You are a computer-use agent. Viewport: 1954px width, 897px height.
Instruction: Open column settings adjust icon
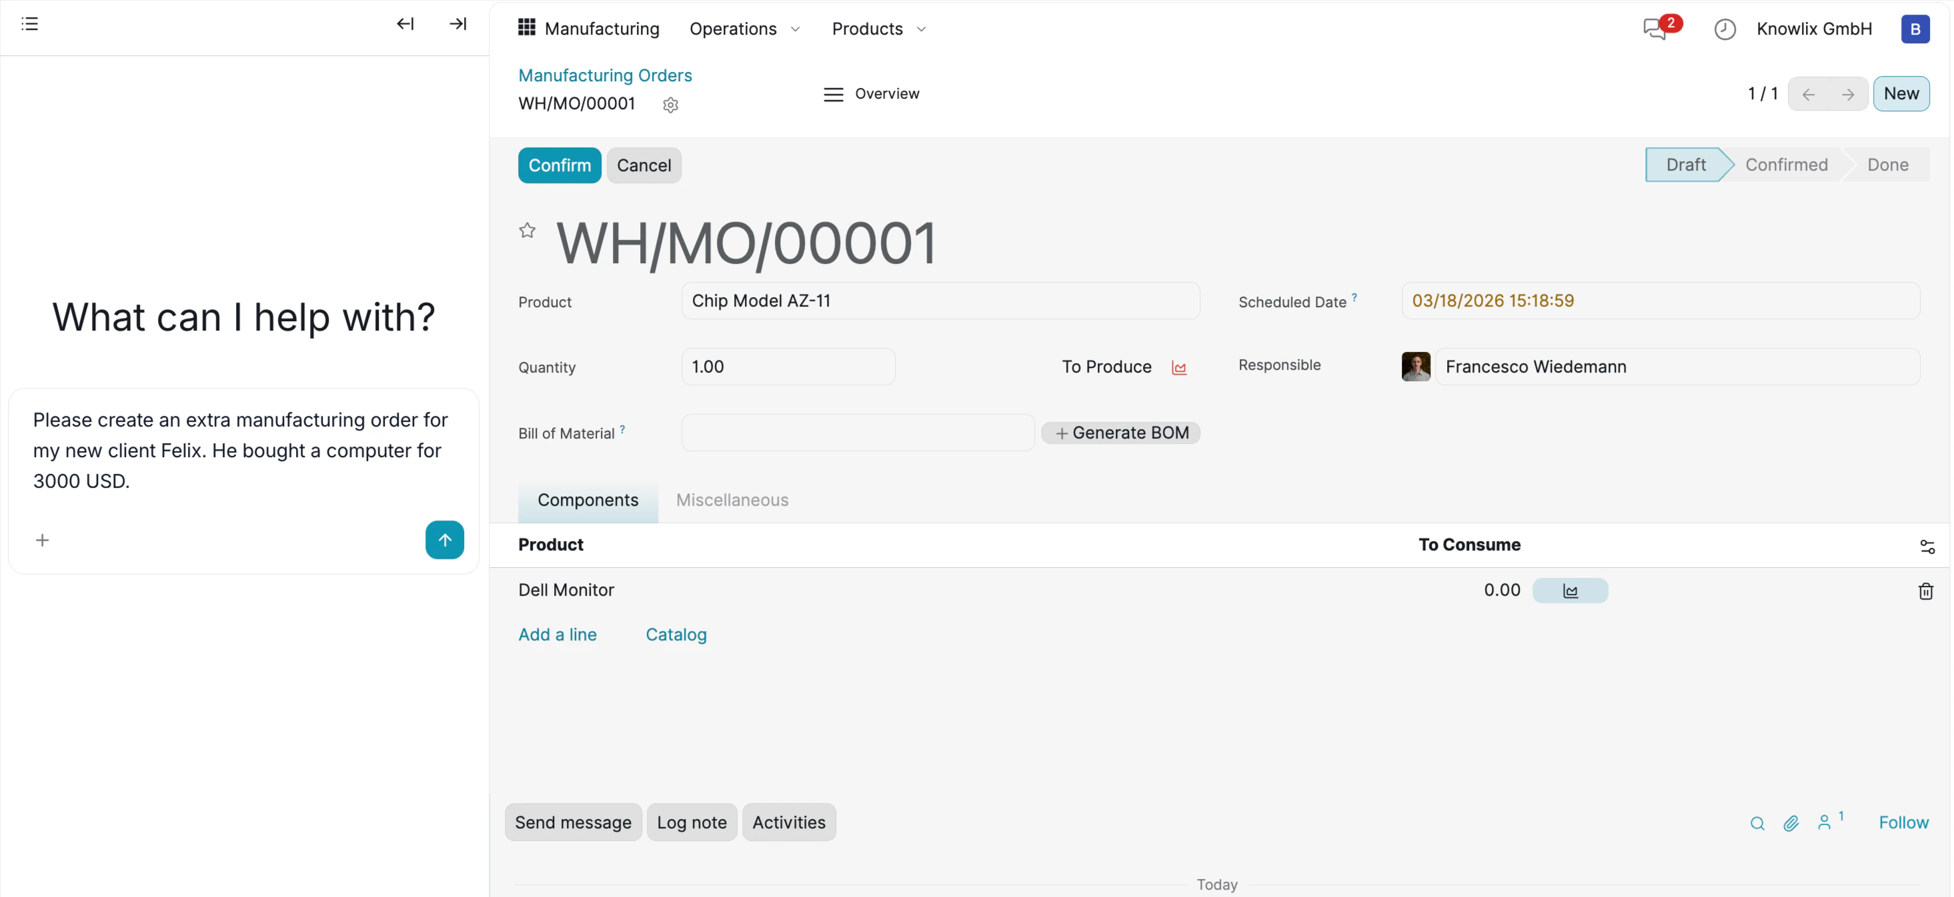pyautogui.click(x=1927, y=546)
